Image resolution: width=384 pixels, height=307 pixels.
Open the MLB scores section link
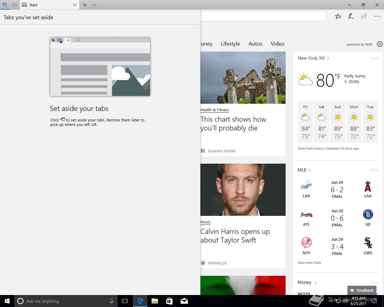(x=304, y=170)
